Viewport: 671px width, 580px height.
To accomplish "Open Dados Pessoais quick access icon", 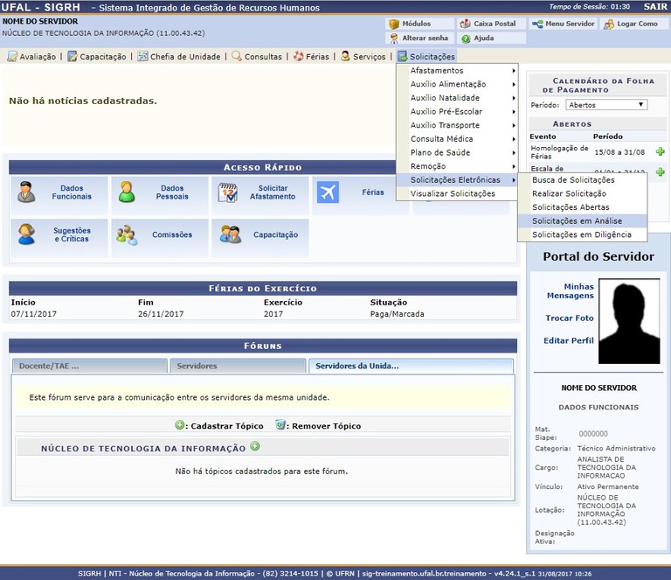I will click(x=128, y=192).
